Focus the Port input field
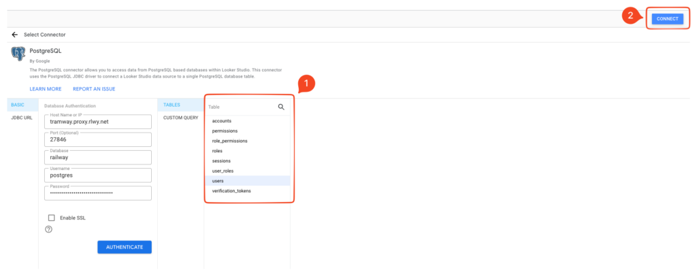697x276 pixels. coord(97,139)
